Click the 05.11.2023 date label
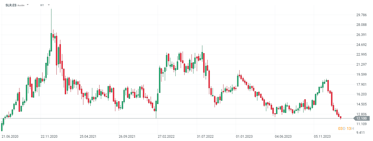 (x=322, y=137)
